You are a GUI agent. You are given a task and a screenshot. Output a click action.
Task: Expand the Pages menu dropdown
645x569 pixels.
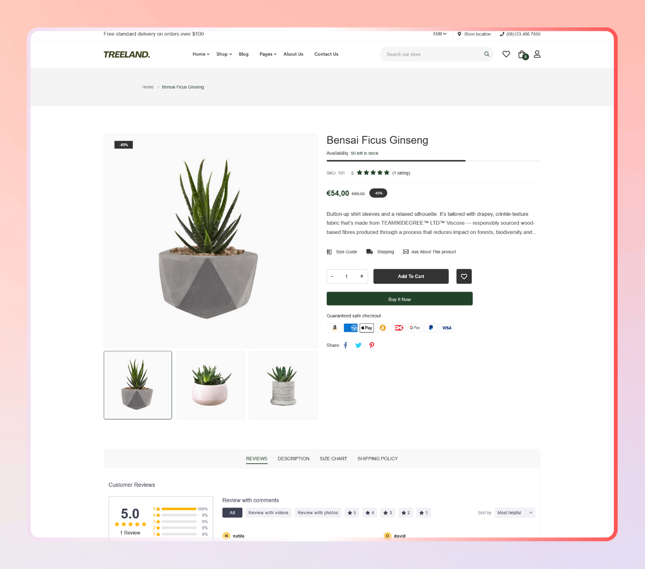coord(268,54)
